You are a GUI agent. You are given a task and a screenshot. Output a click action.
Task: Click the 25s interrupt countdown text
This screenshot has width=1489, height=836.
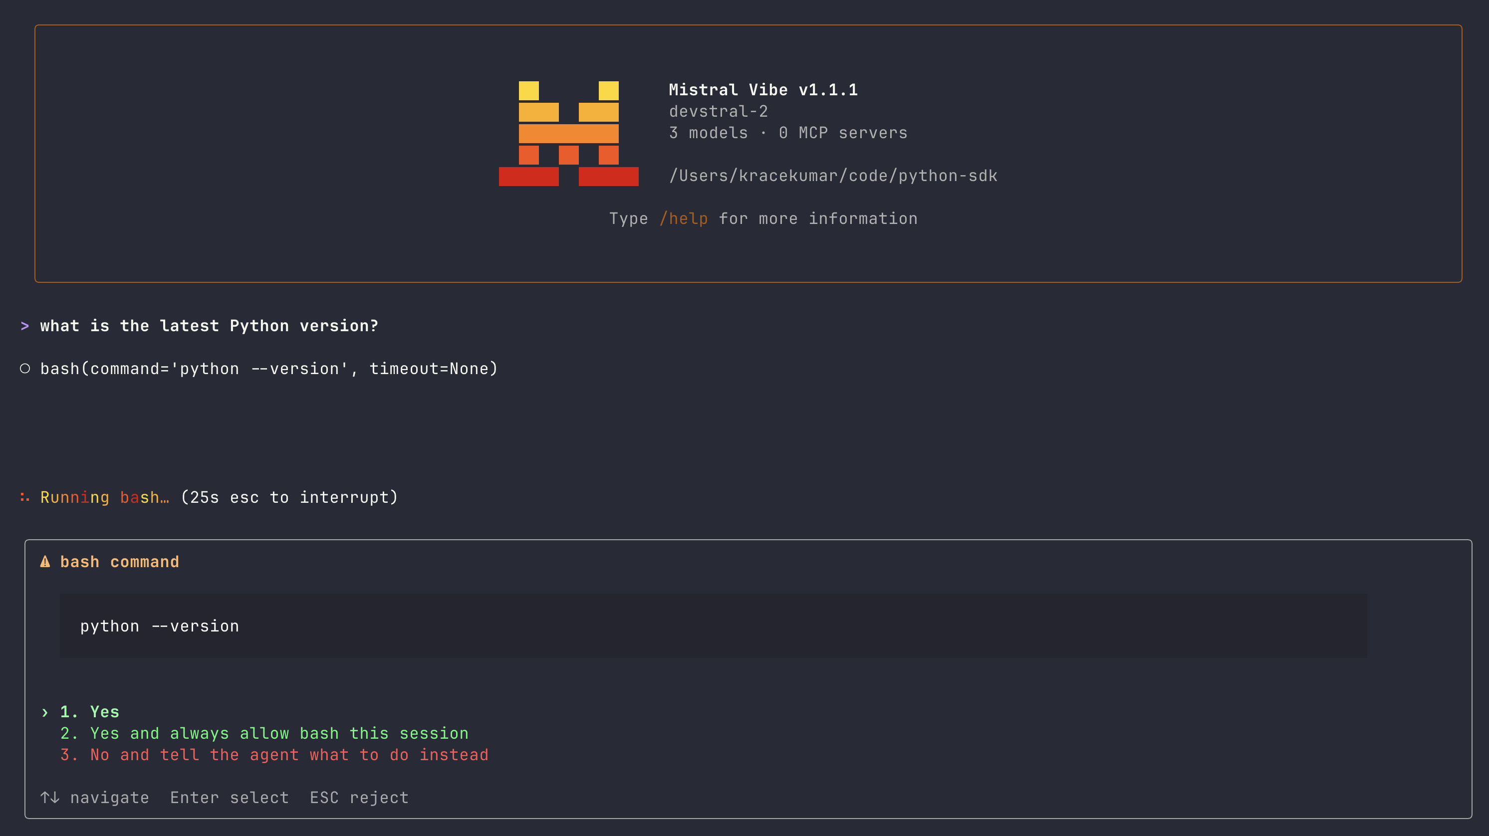click(x=288, y=497)
